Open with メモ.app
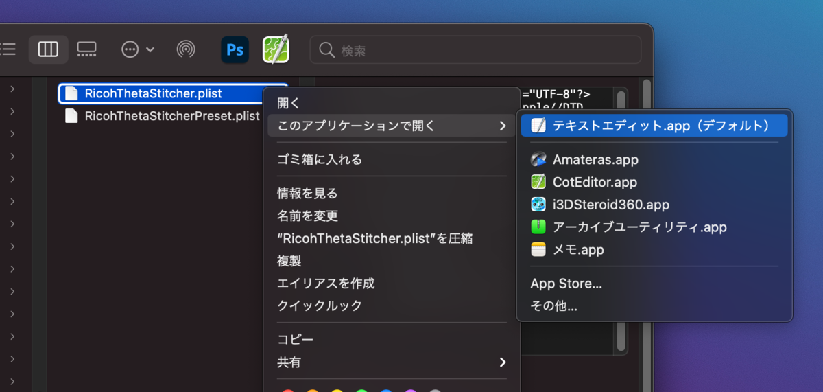Viewport: 823px width, 392px height. [654, 250]
